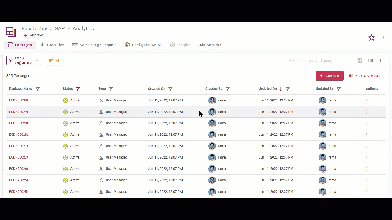Click Created By avatar for ECDK900300
Viewport: 392px width, 220px height.
(x=212, y=100)
